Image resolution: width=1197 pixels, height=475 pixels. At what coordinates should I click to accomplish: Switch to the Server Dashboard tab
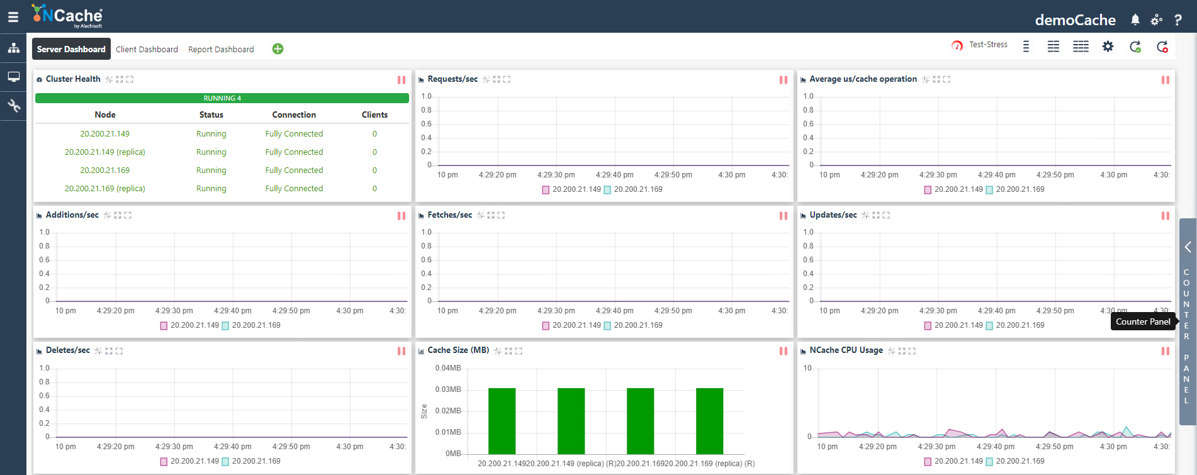point(71,49)
